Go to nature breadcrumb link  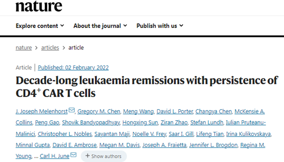[24, 47]
